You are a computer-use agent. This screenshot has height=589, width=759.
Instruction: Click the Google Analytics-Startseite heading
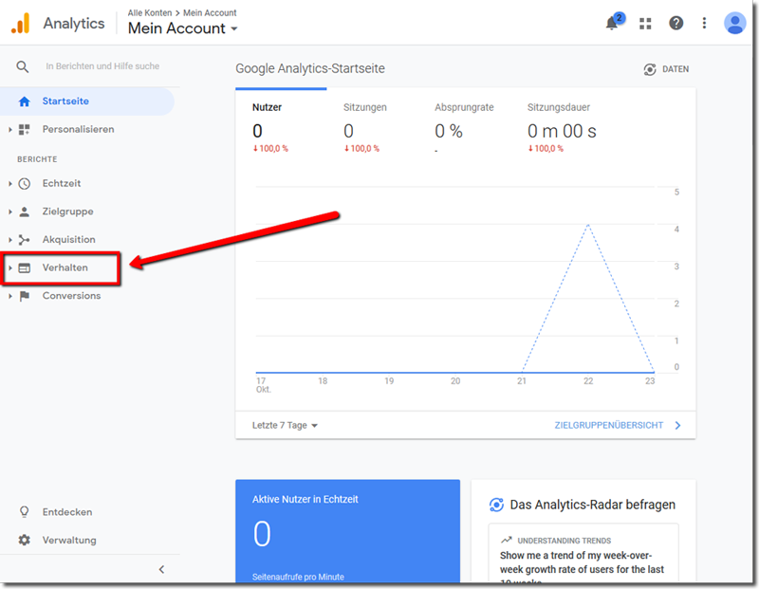point(310,68)
